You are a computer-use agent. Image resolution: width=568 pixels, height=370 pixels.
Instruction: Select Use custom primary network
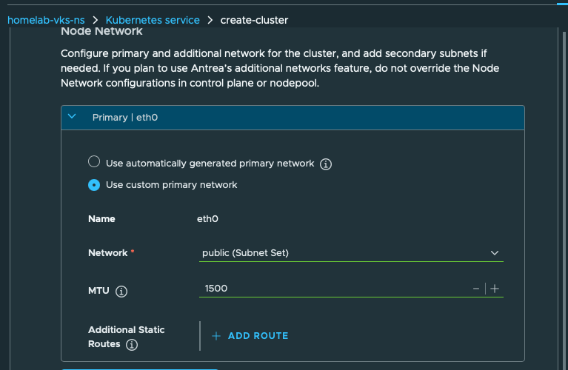(94, 185)
